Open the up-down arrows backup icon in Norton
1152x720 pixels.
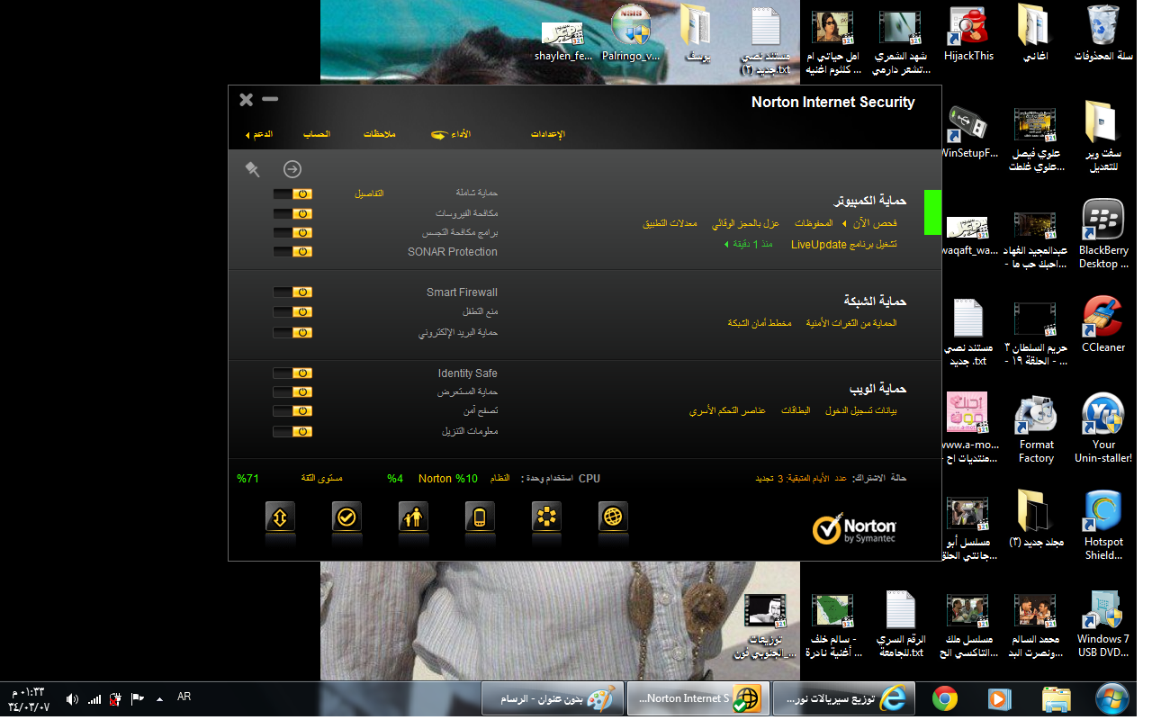tap(280, 517)
